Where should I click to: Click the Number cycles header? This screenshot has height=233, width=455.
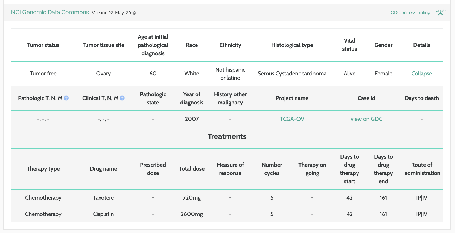[x=272, y=169]
